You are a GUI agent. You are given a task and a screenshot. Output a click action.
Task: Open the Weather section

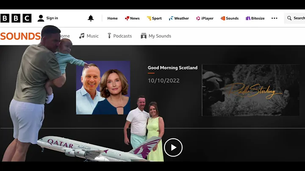179,18
